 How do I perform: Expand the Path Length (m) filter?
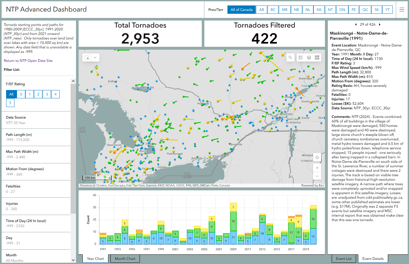pyautogui.click(x=36, y=137)
